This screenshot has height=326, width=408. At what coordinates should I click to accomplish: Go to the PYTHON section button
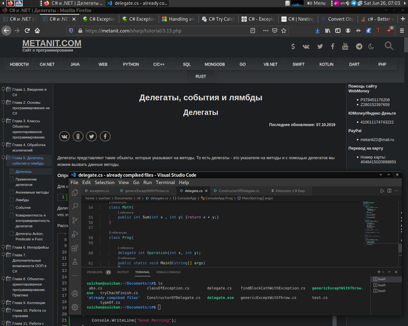click(x=131, y=64)
